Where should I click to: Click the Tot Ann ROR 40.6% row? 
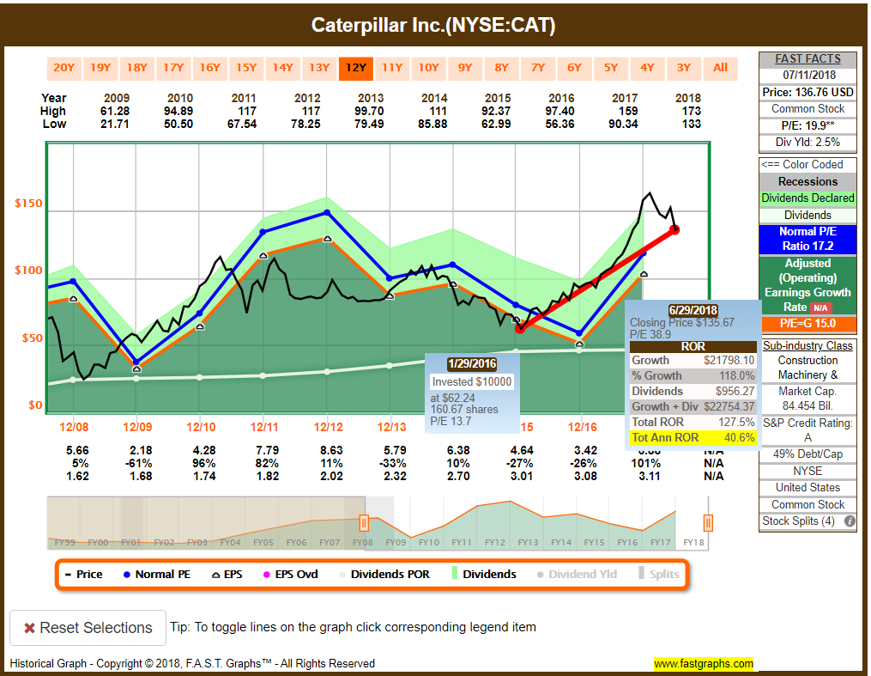(x=693, y=438)
